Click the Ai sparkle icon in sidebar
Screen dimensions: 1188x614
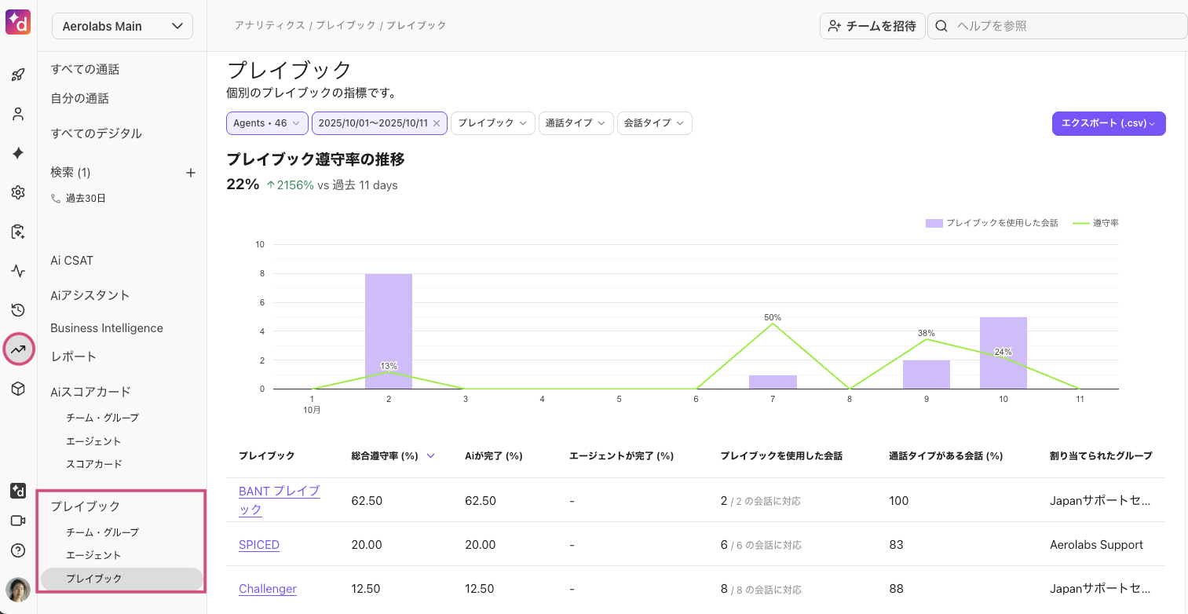[18, 153]
